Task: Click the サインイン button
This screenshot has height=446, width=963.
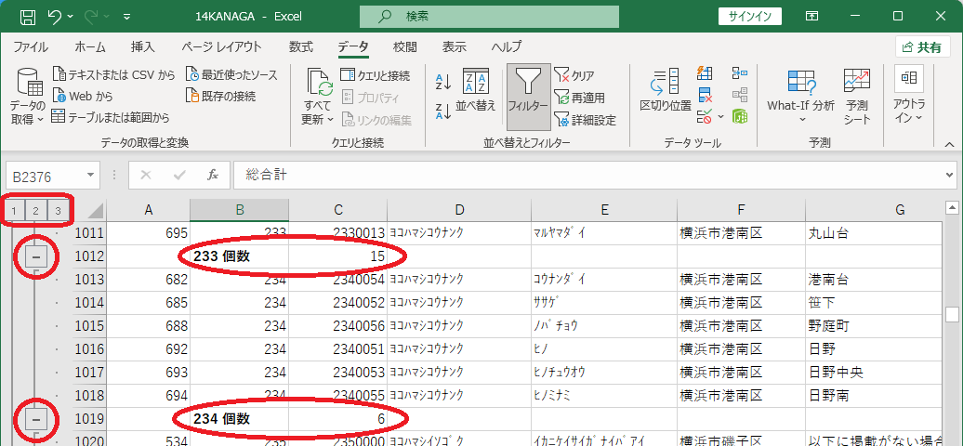Action: (x=750, y=17)
